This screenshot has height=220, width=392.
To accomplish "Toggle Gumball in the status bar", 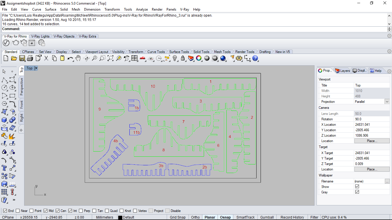I will point(267,217).
